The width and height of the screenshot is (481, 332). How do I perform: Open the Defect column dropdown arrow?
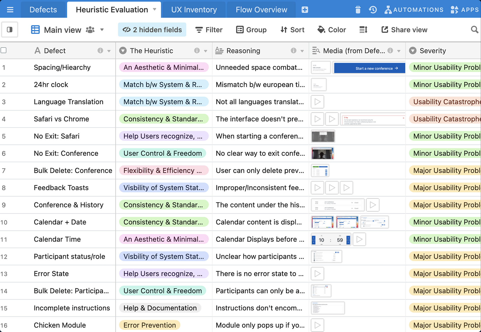[109, 51]
